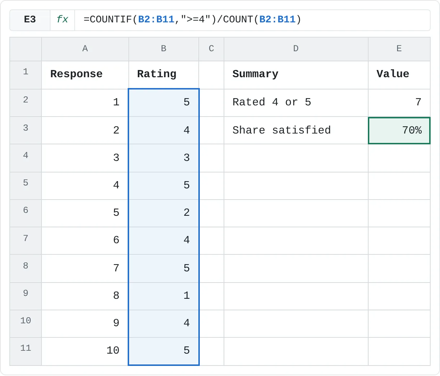The height and width of the screenshot is (376, 440).
Task: Click the "Value" header cell
Action: tap(399, 75)
